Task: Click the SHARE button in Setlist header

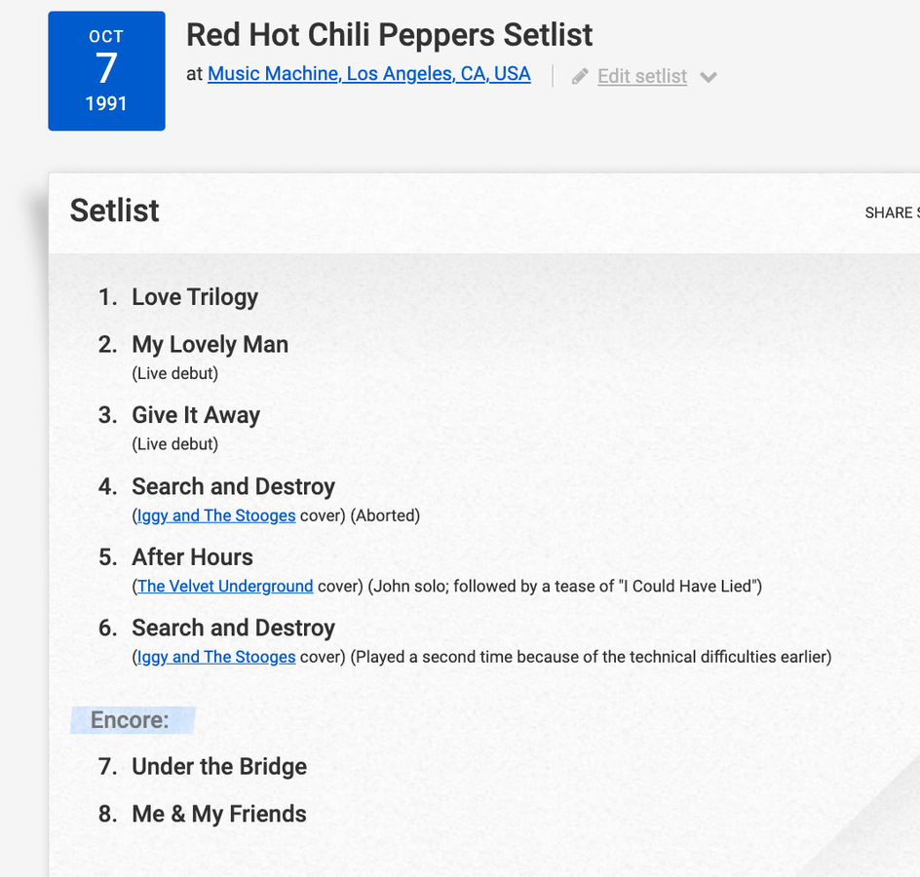Action: pos(891,212)
